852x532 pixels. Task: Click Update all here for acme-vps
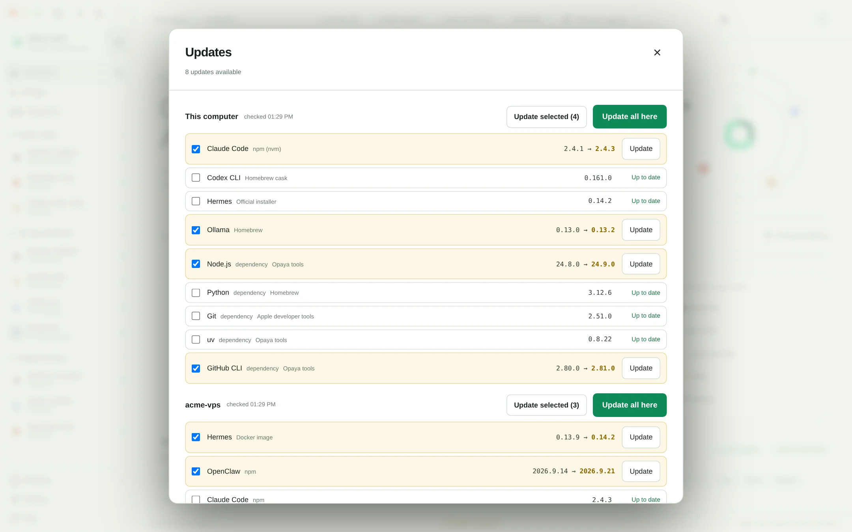(630, 405)
